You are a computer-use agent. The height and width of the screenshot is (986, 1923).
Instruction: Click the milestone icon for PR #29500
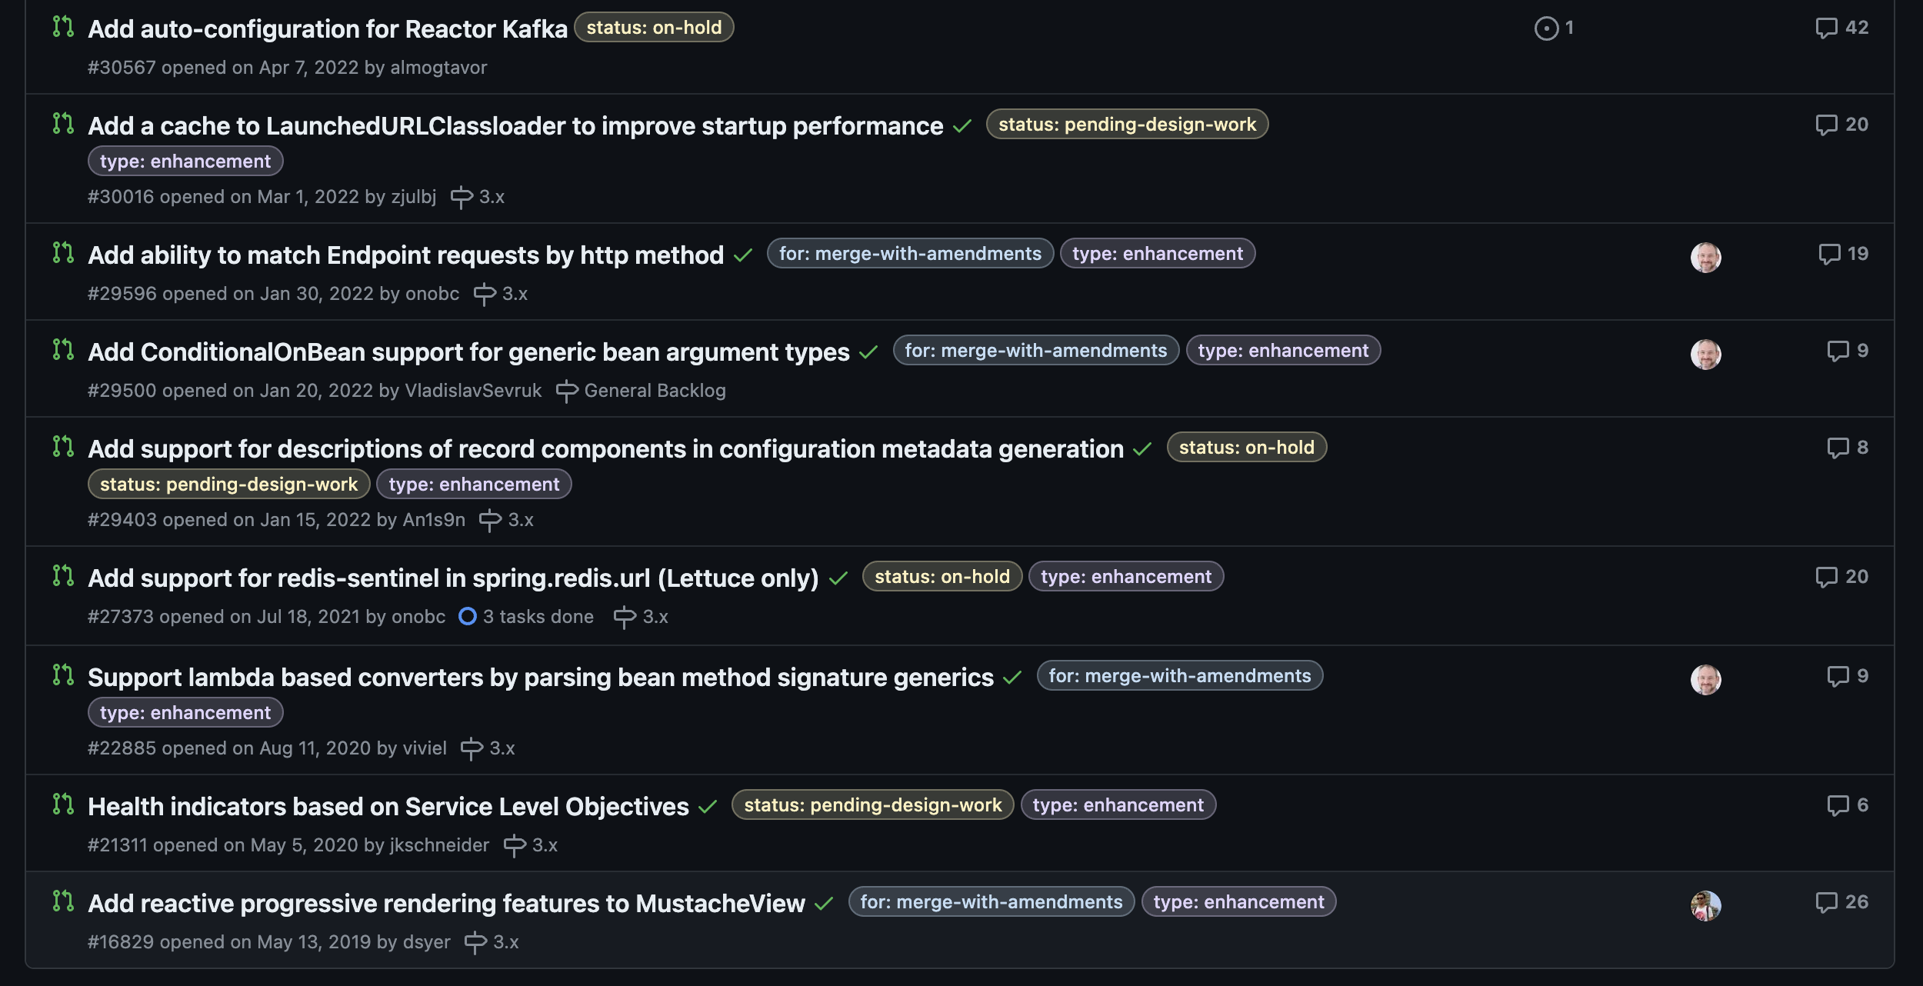(567, 391)
